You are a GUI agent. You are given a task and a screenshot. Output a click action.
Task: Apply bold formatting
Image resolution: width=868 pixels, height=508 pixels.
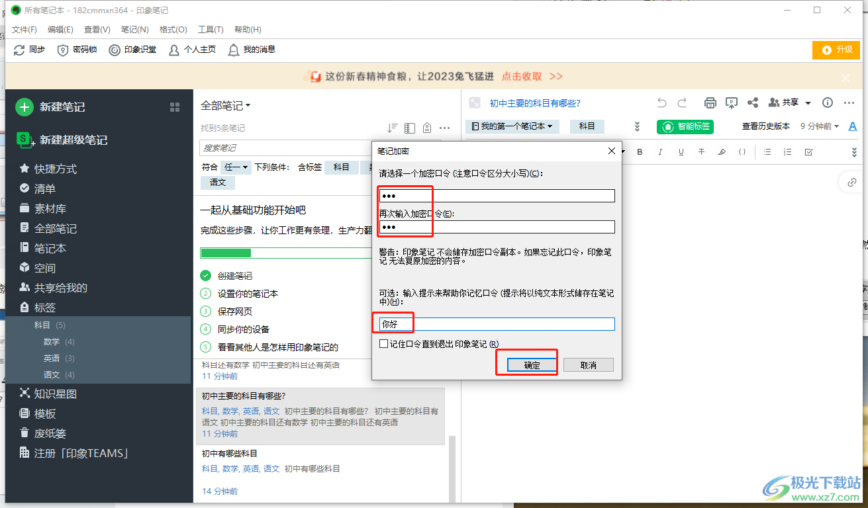click(x=640, y=152)
